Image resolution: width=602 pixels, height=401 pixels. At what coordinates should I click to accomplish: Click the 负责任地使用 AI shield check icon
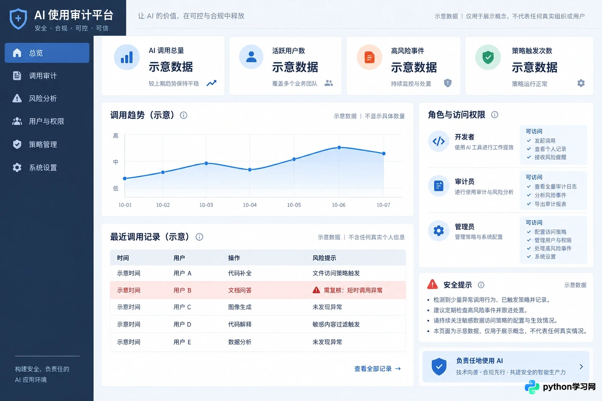coord(439,366)
